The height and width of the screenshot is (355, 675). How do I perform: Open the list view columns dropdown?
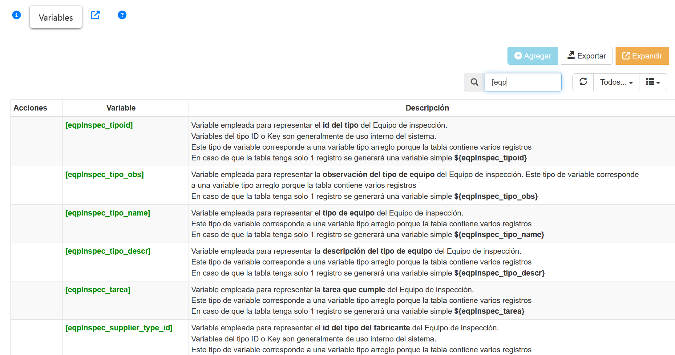[653, 82]
